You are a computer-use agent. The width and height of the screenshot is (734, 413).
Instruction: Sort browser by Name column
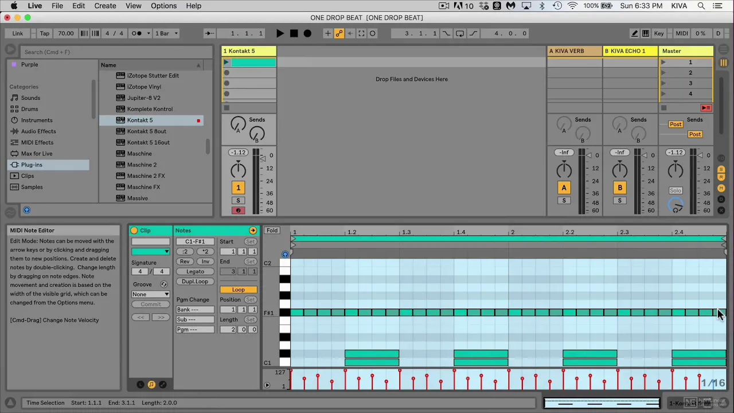[x=151, y=65]
